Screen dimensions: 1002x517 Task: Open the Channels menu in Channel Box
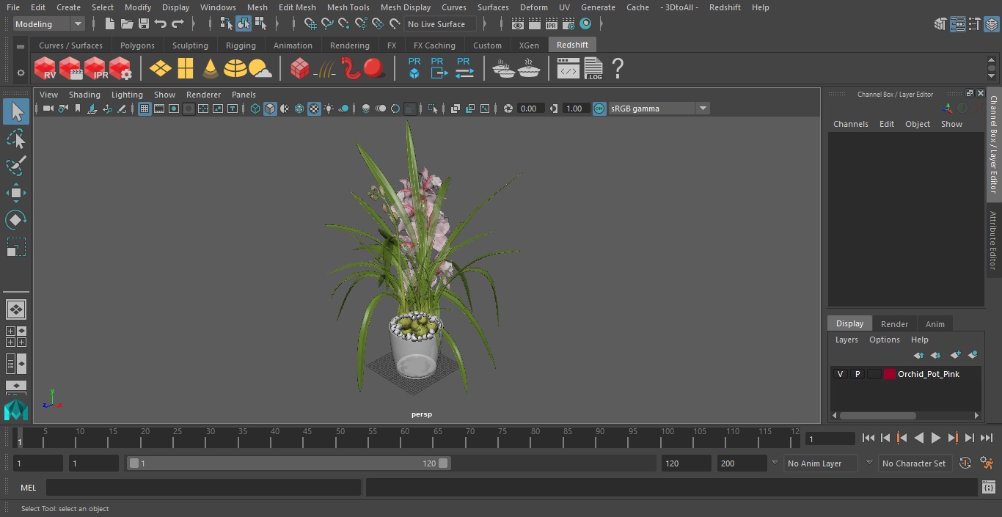[x=850, y=124]
